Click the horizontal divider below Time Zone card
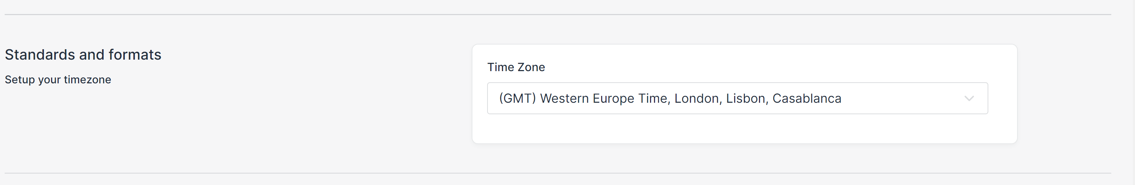This screenshot has width=1135, height=185. (557, 173)
